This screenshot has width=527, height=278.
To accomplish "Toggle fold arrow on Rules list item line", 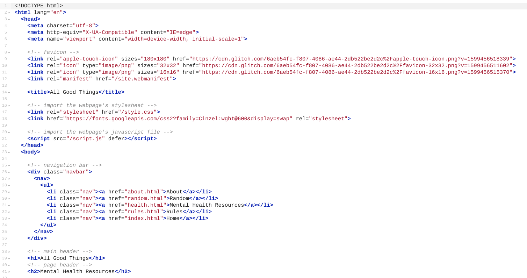I will 9,212.
